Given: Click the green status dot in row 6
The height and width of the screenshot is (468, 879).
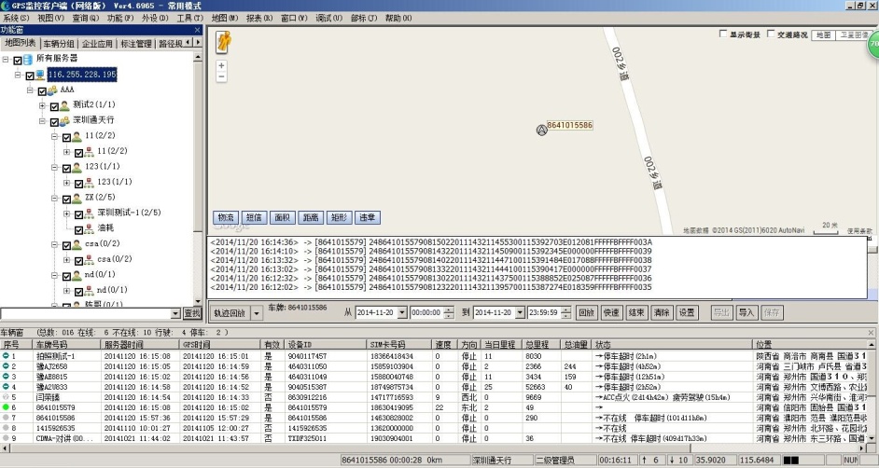Looking at the screenshot, I should [x=7, y=407].
